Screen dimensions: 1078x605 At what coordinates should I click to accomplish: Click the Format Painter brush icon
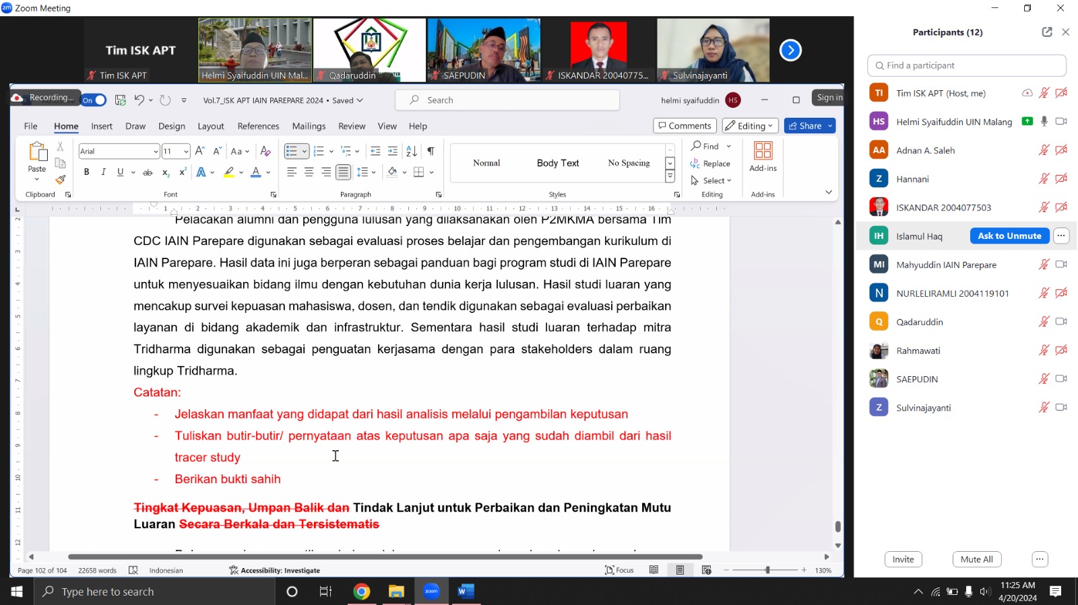(61, 180)
